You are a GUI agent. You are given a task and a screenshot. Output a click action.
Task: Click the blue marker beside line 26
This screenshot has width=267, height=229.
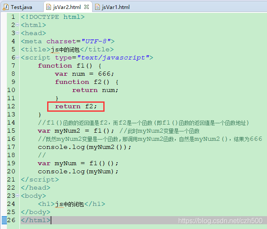(4, 220)
